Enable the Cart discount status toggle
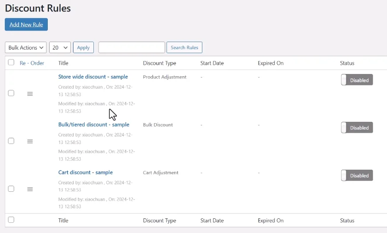The height and width of the screenshot is (233, 387). click(x=357, y=175)
